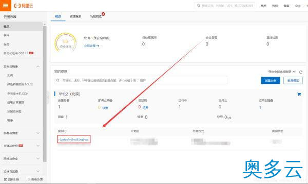Image resolution: width=308 pixels, height=184 pixels.
Task: Open the instance ID link ending in bkcc
Action: coord(74,140)
